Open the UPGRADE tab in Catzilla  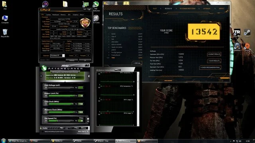[207, 9]
